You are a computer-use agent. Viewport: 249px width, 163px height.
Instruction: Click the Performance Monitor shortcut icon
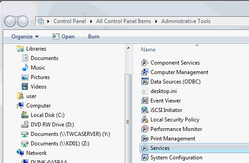(145, 129)
